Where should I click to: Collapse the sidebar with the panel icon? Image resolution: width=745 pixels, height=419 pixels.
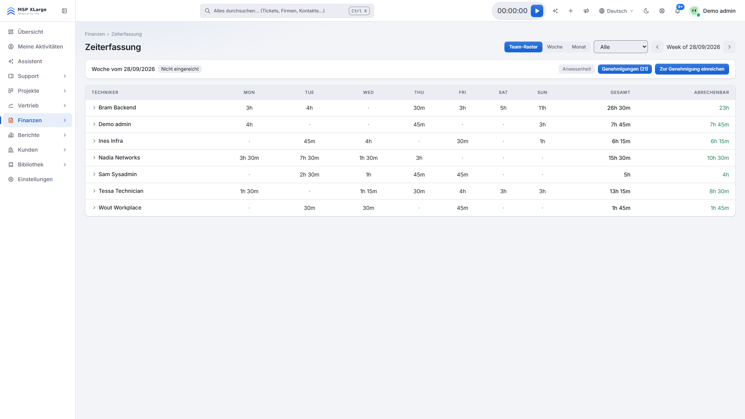(64, 11)
